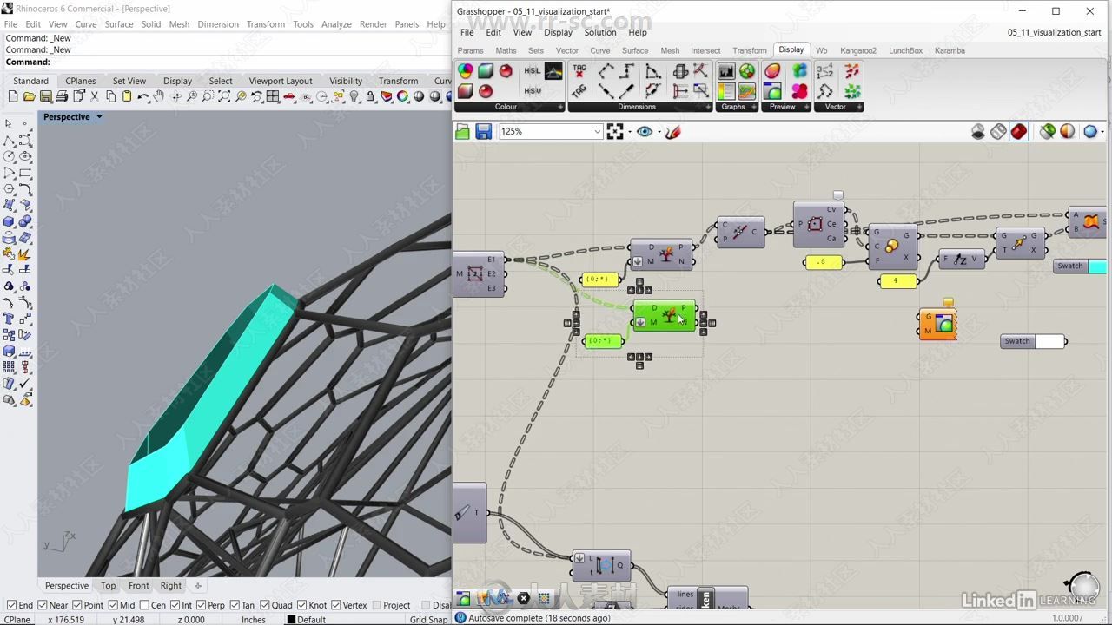
Task: Toggle the Point osnap checkbox
Action: [77, 605]
